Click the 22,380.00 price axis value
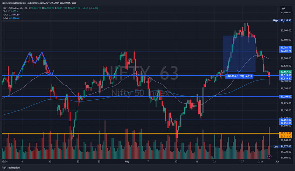 tap(286, 88)
